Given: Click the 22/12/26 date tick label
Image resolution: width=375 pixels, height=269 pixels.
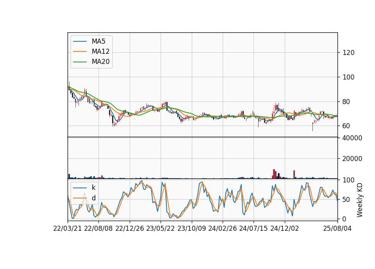Looking at the screenshot, I should pos(130,229).
